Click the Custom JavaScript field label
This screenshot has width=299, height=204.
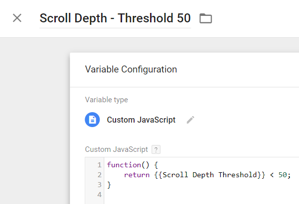pos(117,149)
